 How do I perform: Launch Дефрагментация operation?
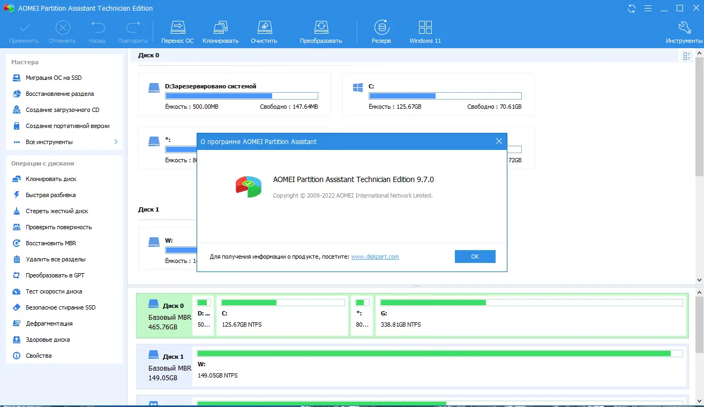[x=49, y=323]
